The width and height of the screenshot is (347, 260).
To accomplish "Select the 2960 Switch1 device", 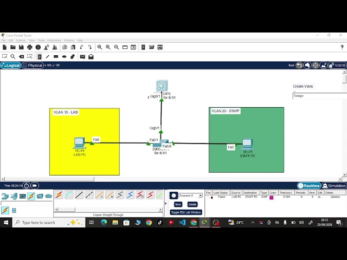I will (160, 143).
